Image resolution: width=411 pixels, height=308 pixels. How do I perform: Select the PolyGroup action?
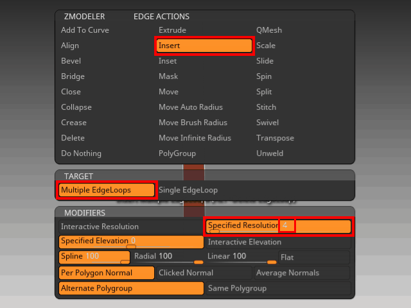pos(177,153)
